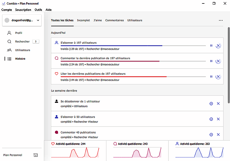This screenshot has width=230, height=161.
Task: Click the filled comment icon of 40 publications task
Action: tap(56, 132)
